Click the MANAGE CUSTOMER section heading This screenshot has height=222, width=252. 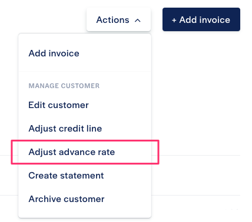coord(64,86)
